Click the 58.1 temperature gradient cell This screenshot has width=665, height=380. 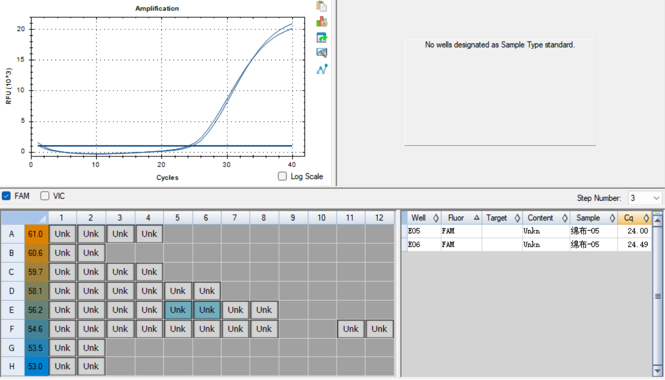(36, 290)
